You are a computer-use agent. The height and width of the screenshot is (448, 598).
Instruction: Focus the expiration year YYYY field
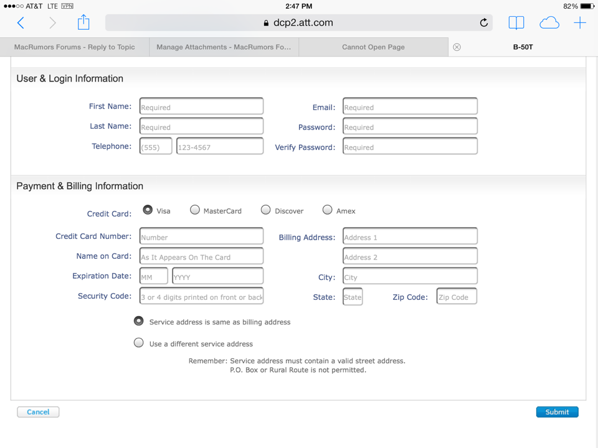coord(218,276)
